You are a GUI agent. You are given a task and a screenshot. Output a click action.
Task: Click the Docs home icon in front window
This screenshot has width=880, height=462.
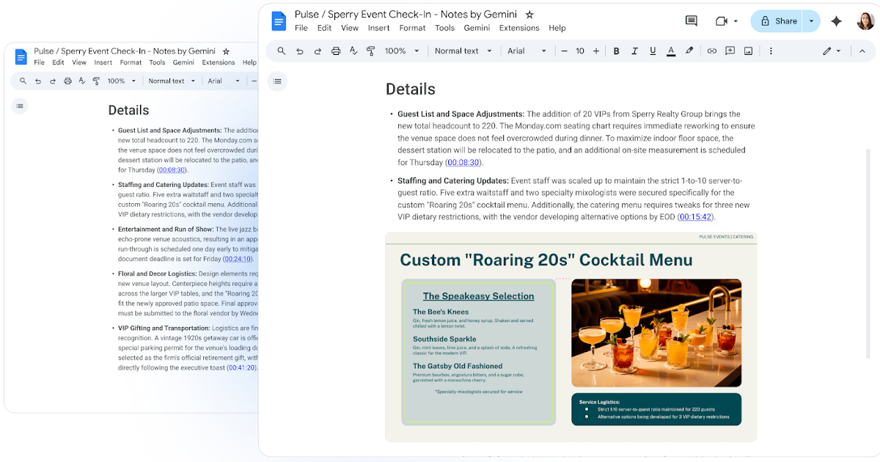[279, 21]
